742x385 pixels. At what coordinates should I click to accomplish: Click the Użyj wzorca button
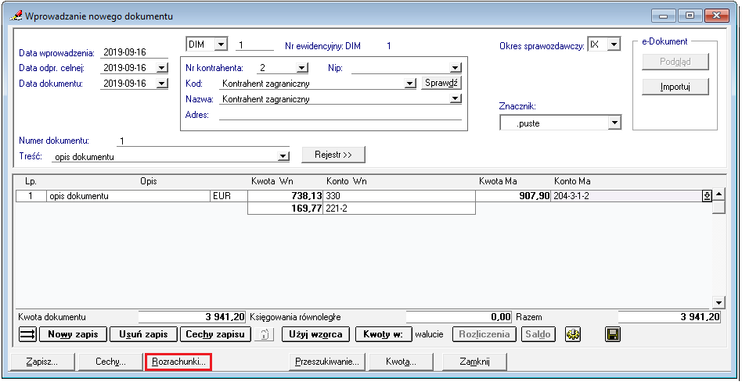(x=315, y=334)
